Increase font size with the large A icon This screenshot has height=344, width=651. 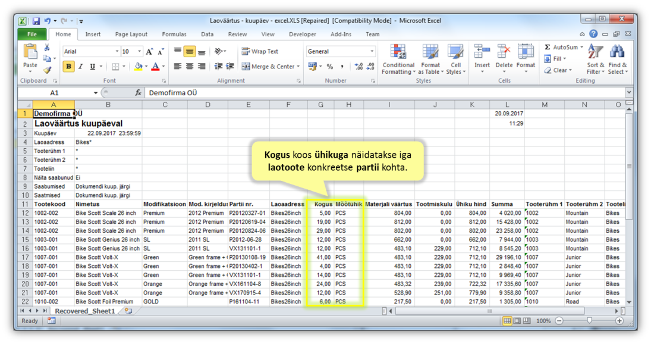(x=149, y=52)
